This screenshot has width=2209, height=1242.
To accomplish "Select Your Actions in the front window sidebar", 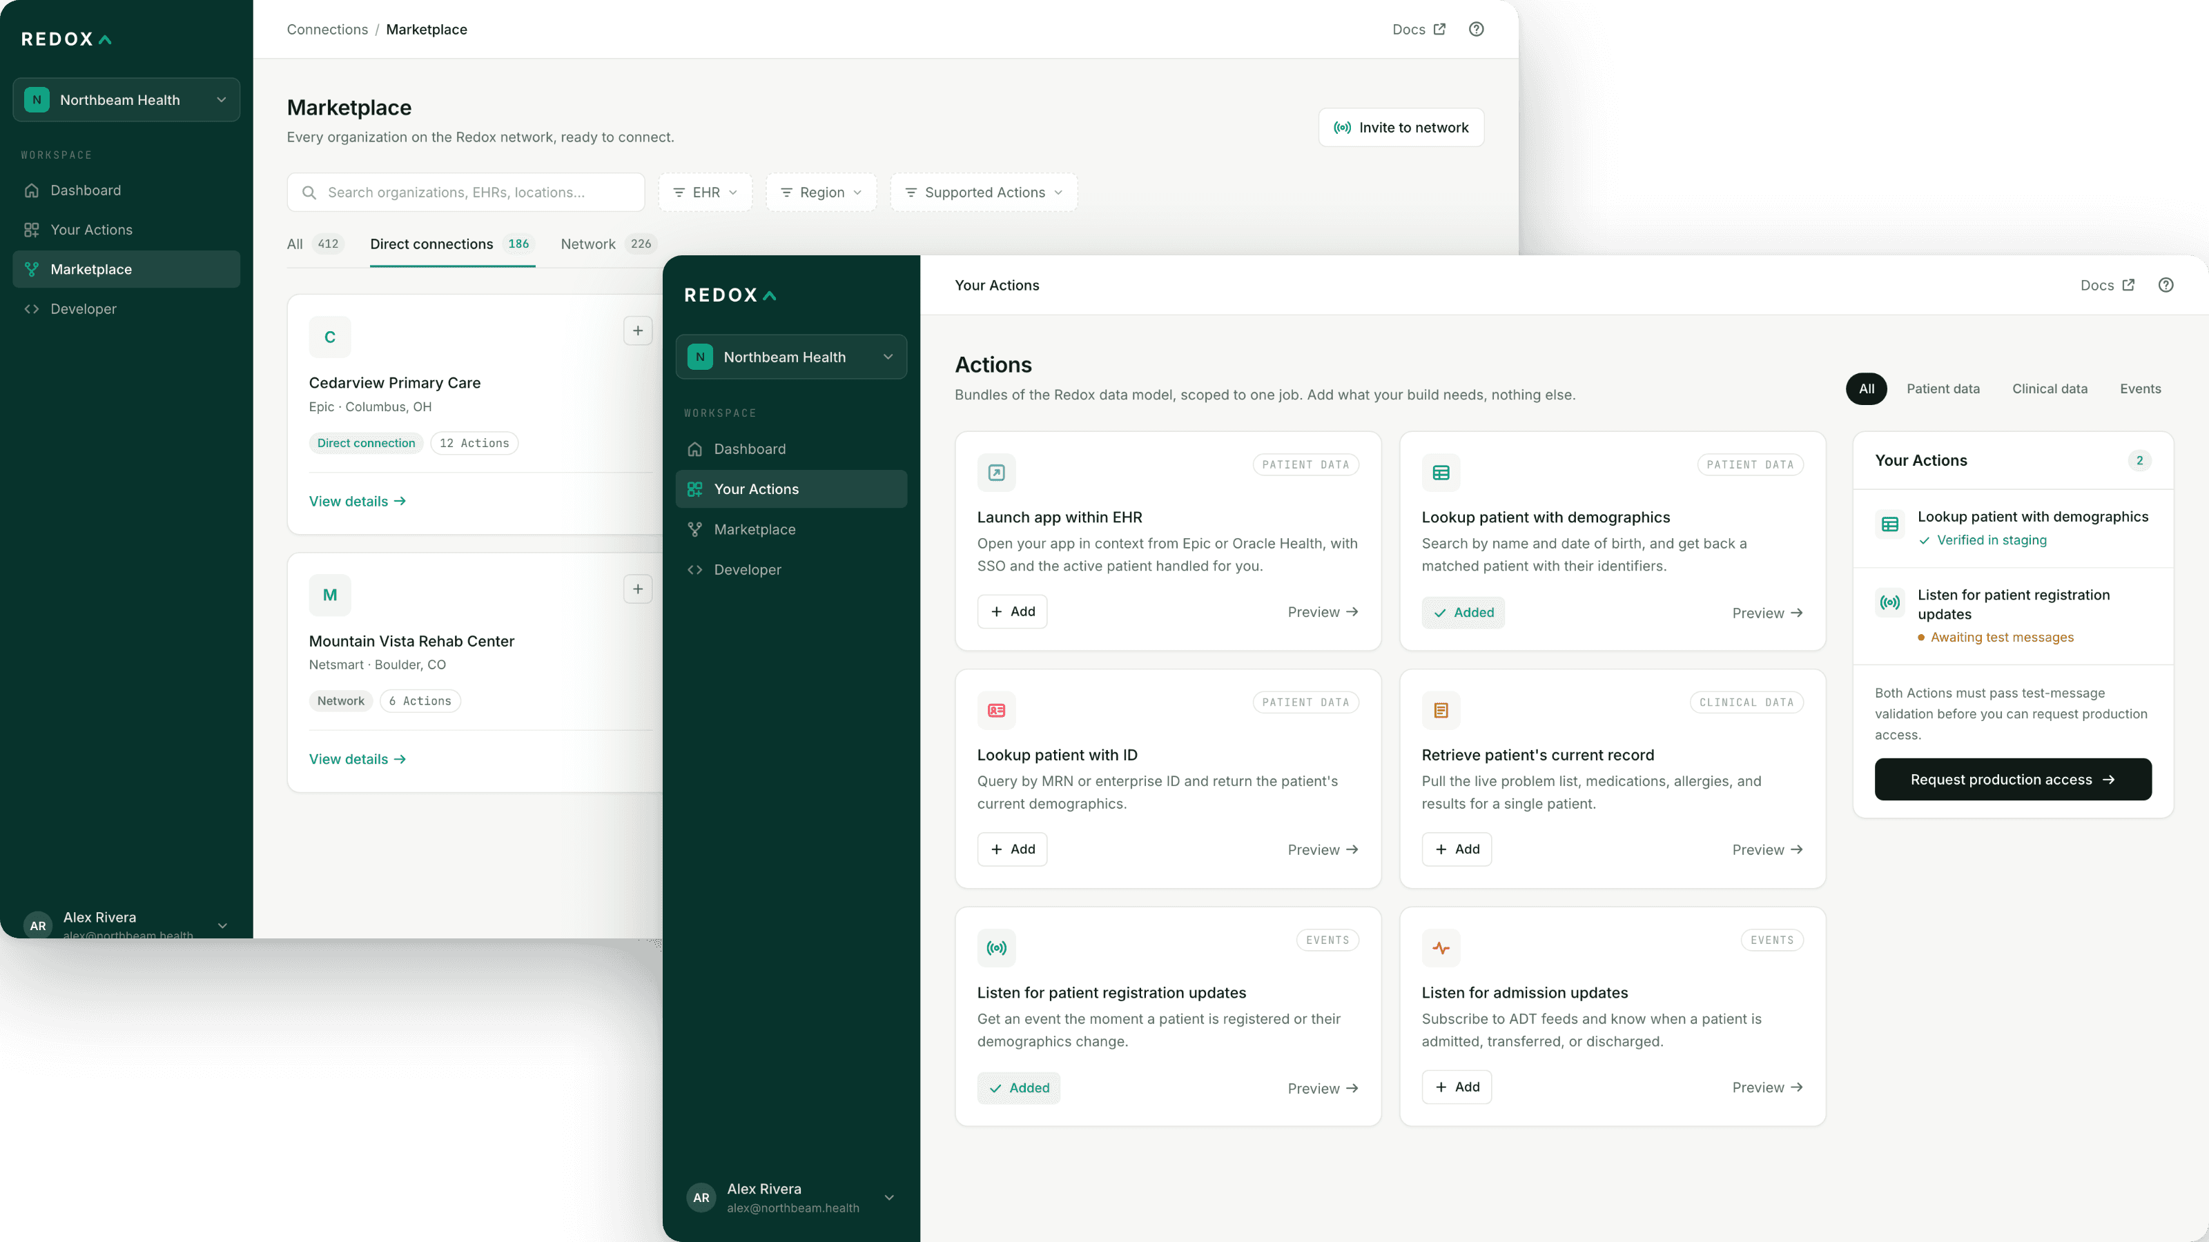I will (790, 489).
